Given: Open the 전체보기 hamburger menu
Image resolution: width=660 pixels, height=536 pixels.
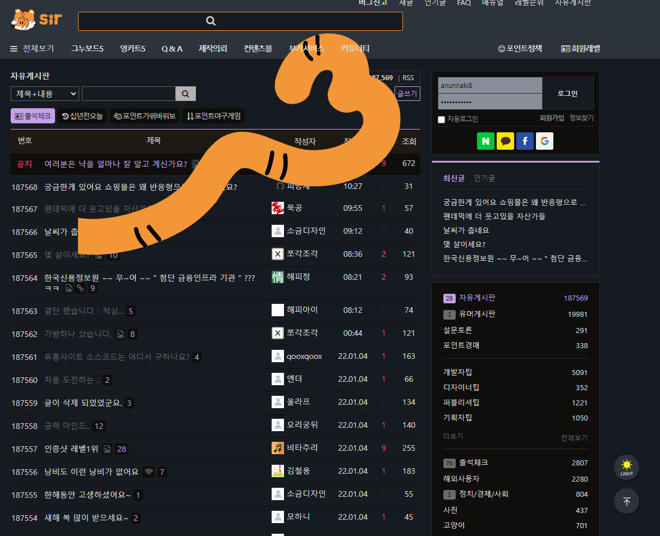Looking at the screenshot, I should [32, 49].
